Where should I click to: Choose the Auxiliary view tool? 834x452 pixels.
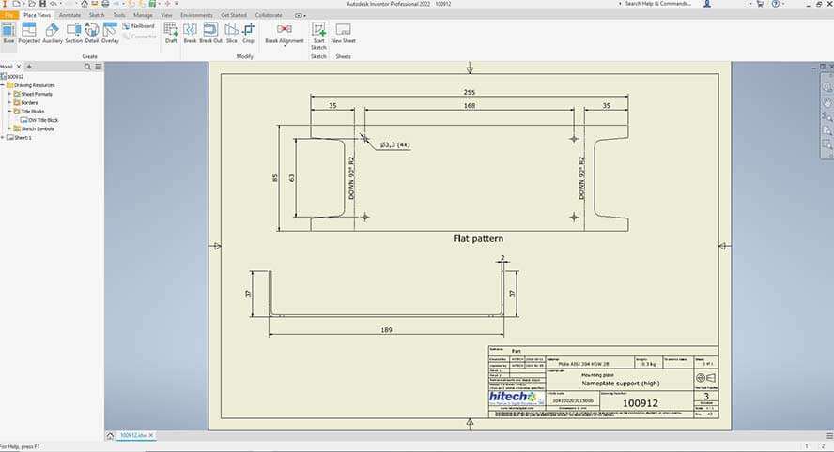(53, 33)
